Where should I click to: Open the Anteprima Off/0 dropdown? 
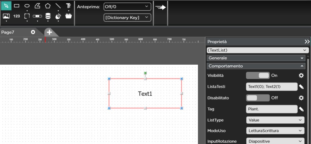point(127,6)
